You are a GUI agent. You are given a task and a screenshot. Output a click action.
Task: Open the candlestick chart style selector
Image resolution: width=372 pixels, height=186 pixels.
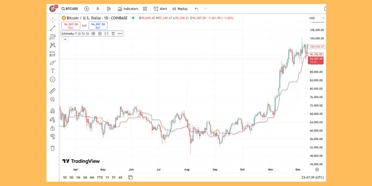(x=109, y=9)
